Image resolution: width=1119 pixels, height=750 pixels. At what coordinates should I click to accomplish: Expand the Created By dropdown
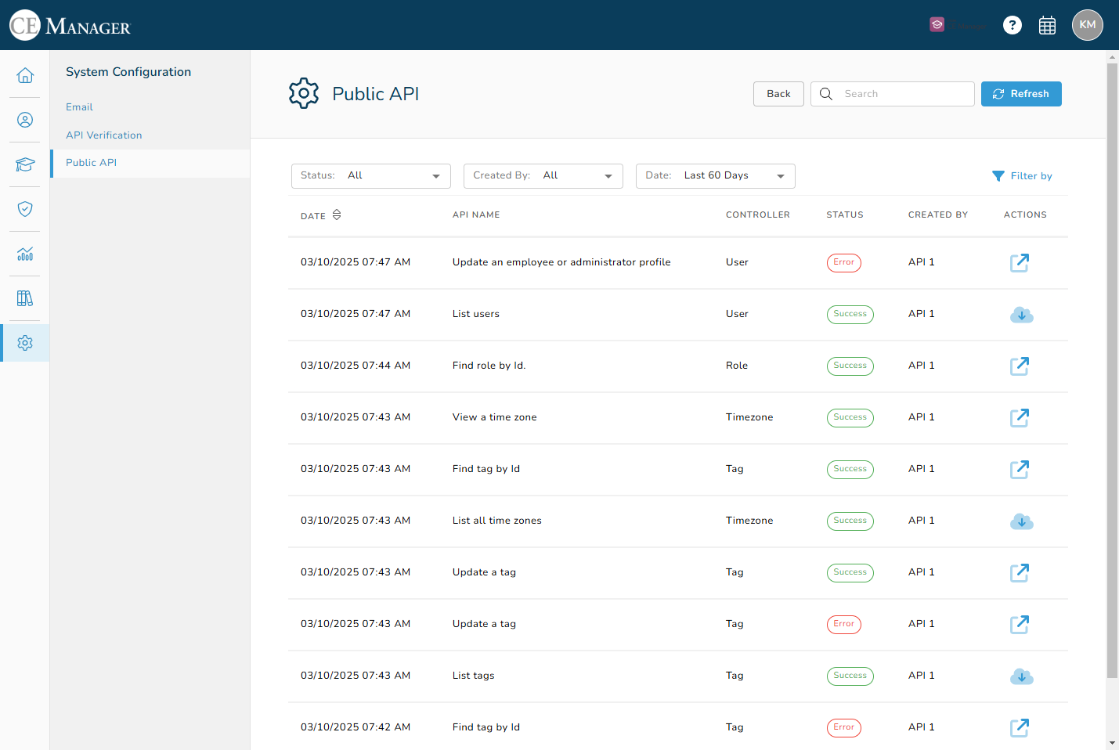(543, 176)
